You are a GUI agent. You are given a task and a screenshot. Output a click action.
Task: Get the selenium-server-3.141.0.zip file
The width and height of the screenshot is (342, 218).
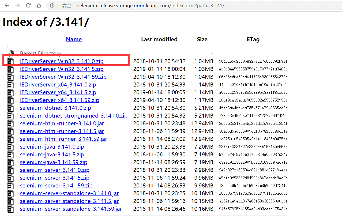[x=55, y=170]
